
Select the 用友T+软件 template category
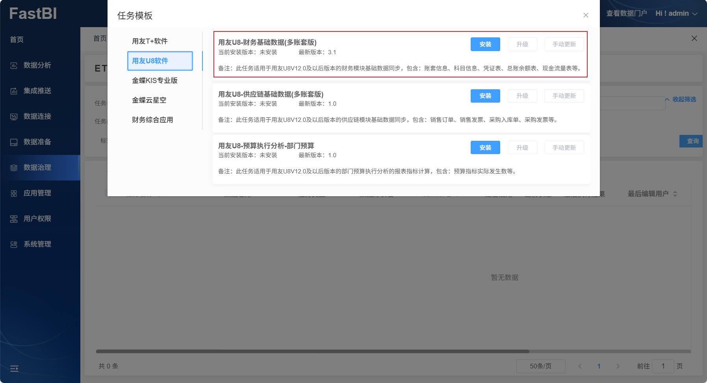click(150, 41)
